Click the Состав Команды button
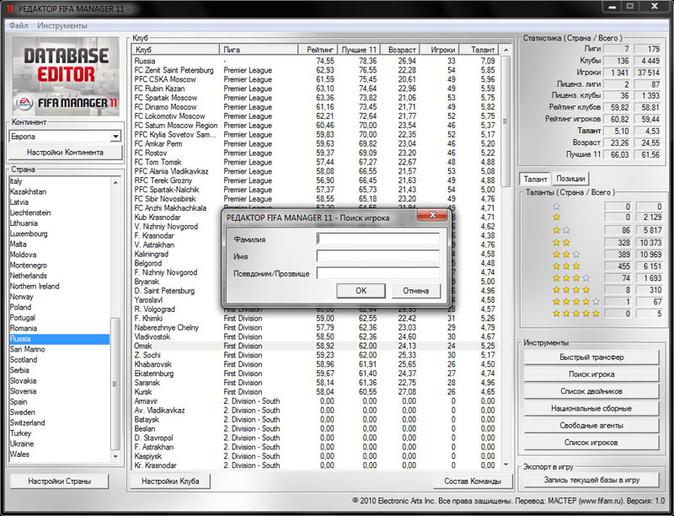The image size is (674, 516). (x=473, y=481)
